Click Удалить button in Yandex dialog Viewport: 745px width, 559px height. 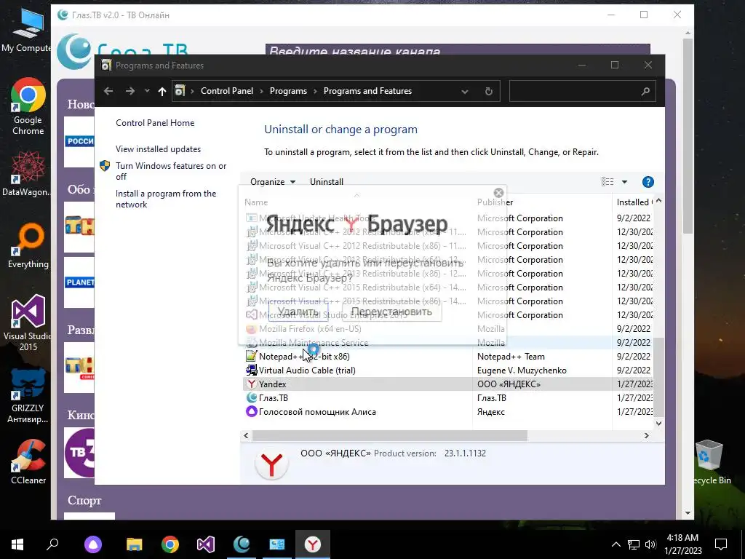coord(298,312)
